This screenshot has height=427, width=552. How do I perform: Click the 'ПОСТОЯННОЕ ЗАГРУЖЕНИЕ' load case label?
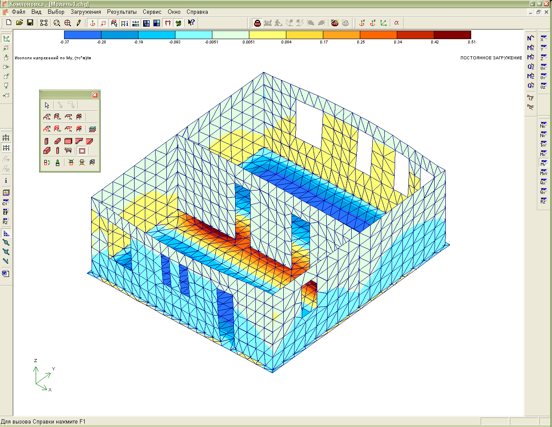click(491, 58)
